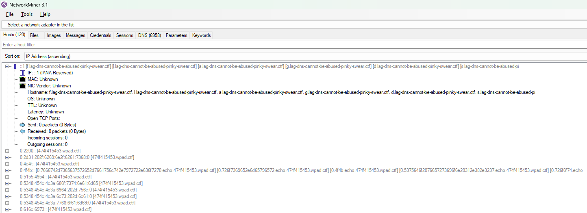Image resolution: width=587 pixels, height=213 pixels.
Task: Expand the 0:5155:4954:: host node
Action: point(7,177)
